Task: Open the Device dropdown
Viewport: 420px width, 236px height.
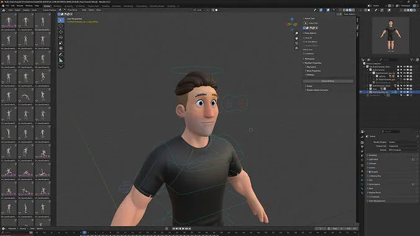Action: (x=403, y=150)
